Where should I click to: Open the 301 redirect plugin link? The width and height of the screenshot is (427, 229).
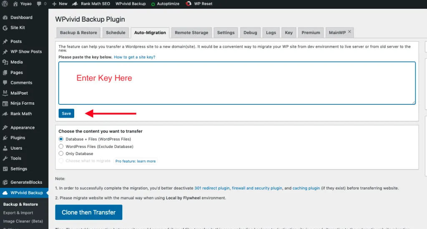(212, 188)
